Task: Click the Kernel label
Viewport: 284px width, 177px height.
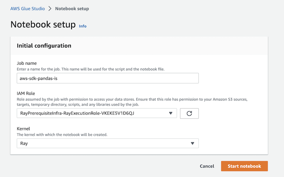Action: click(x=23, y=128)
